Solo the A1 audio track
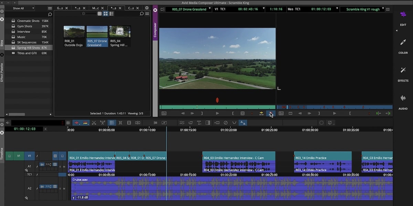The image size is (413, 206). [60, 166]
